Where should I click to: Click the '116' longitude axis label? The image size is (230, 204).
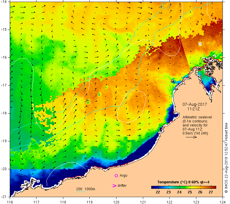click(10, 202)
